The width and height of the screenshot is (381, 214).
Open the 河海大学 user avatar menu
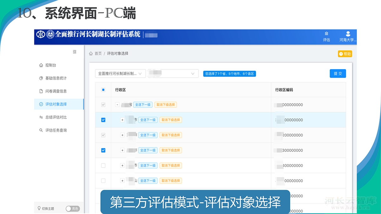[348, 34]
